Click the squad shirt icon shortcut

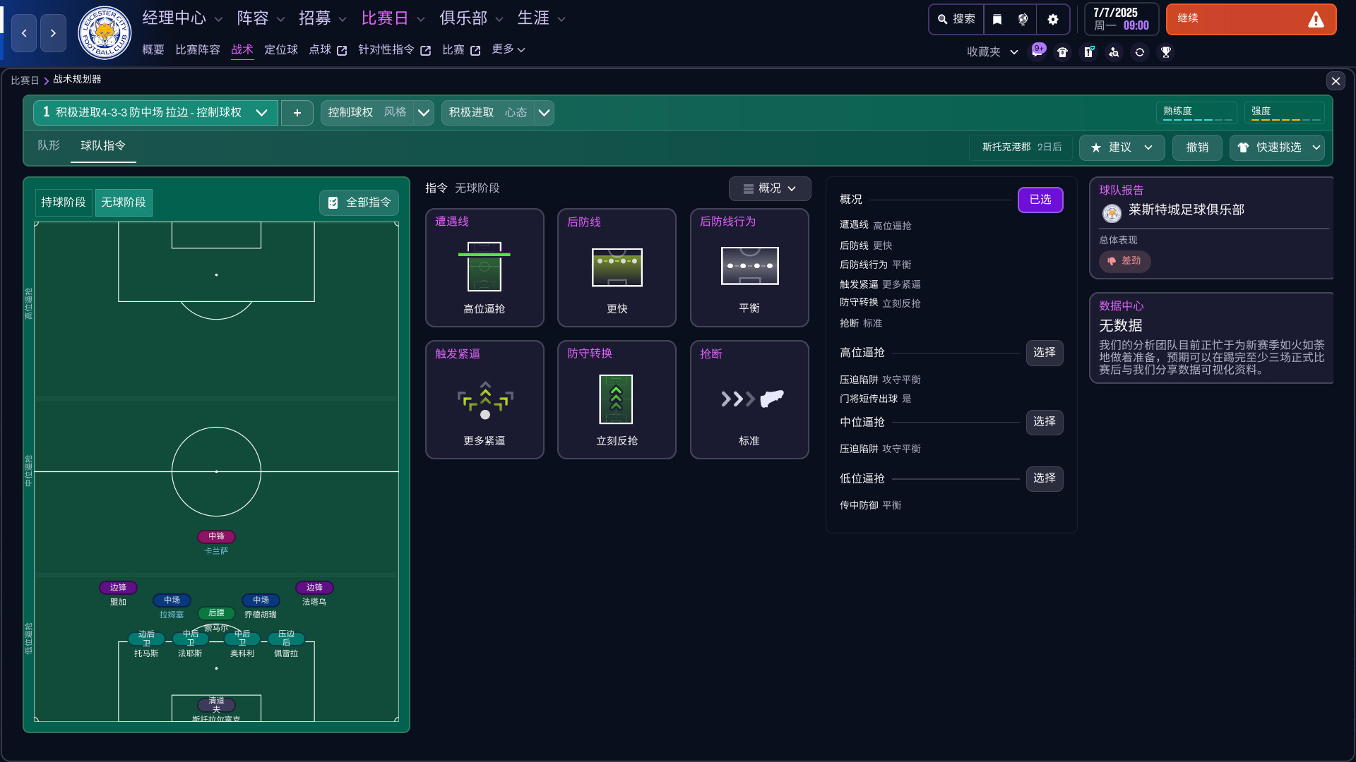point(1062,52)
